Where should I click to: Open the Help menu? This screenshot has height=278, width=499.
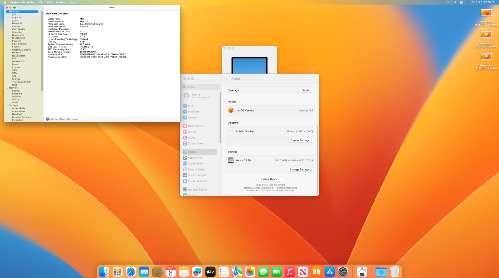click(72, 2)
